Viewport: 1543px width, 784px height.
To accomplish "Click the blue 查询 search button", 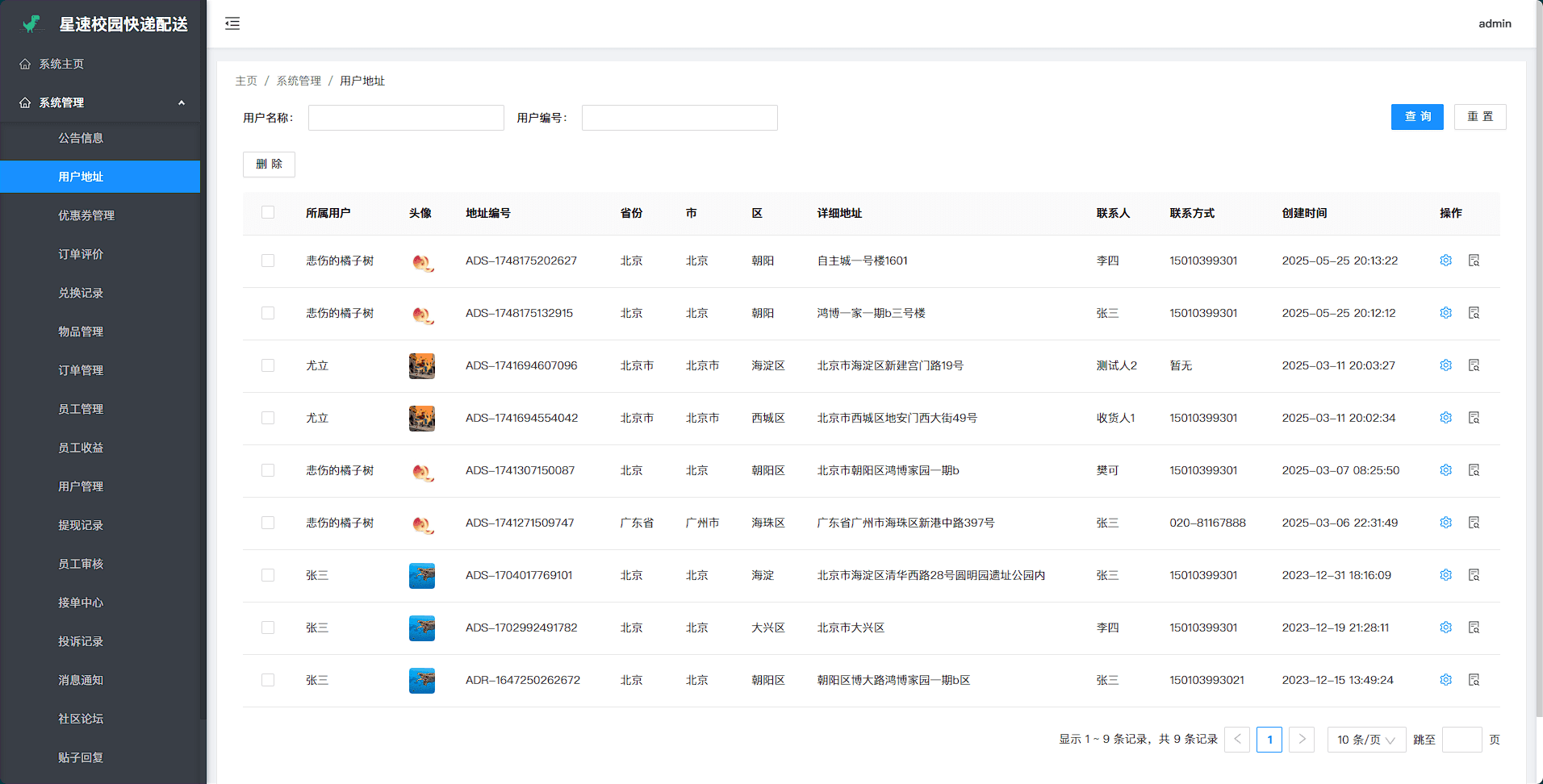I will click(x=1416, y=117).
